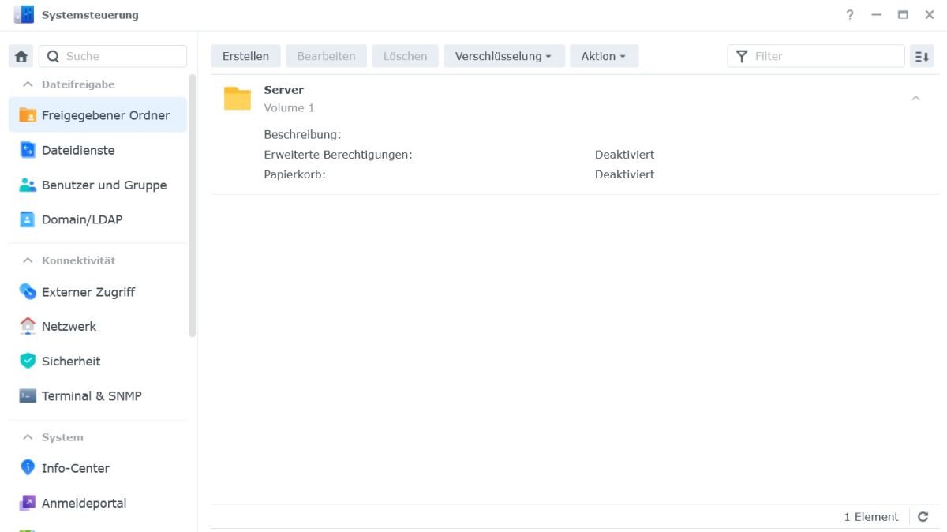947x532 pixels.
Task: Click the Bearbeiten button
Action: click(x=326, y=56)
